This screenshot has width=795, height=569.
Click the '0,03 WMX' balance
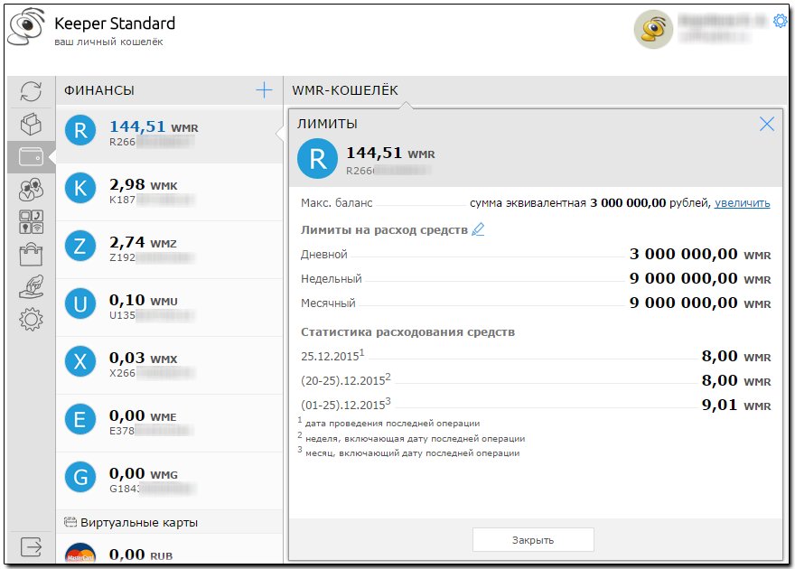pyautogui.click(x=144, y=358)
